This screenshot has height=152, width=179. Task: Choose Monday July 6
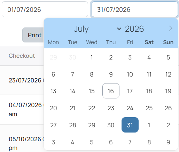click(x=53, y=74)
